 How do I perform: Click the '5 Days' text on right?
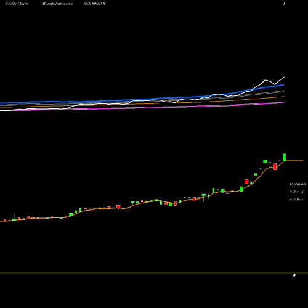[298, 199]
